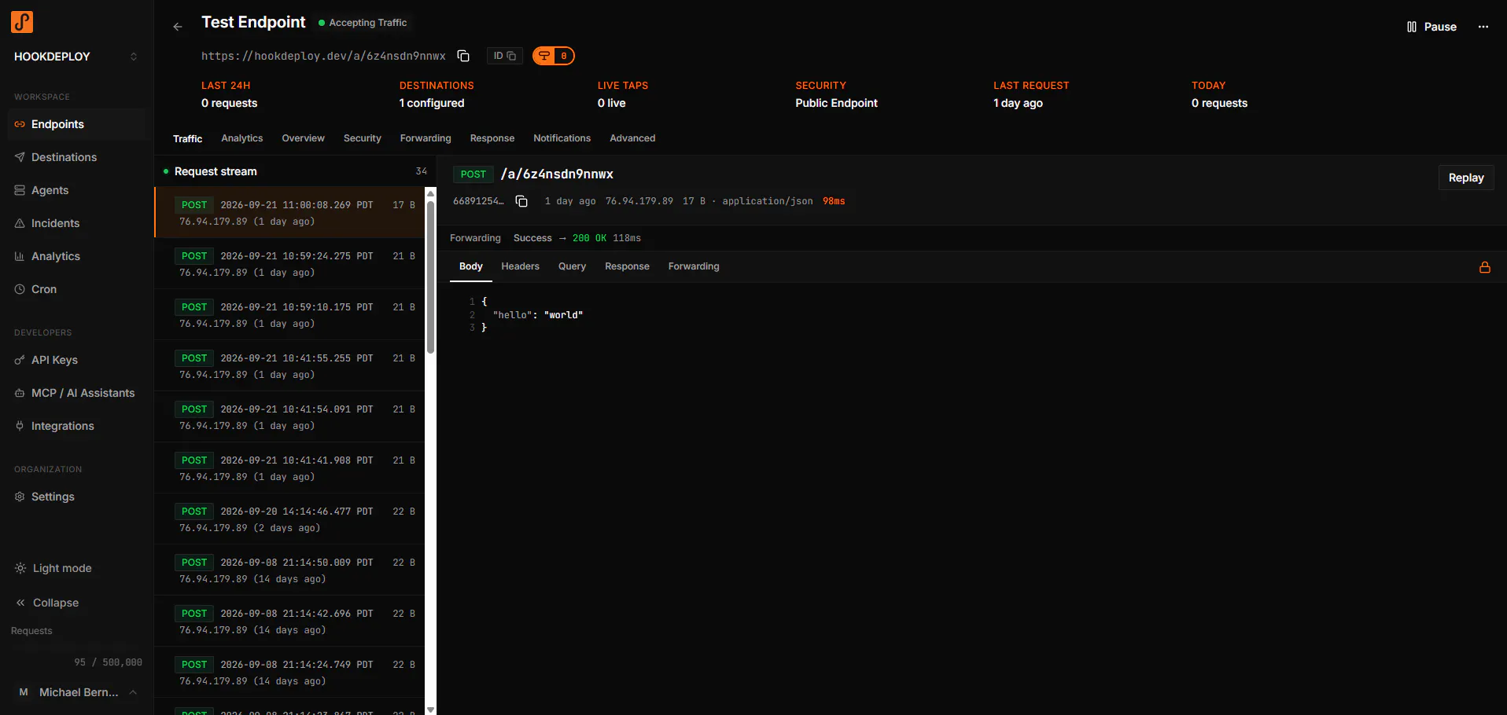Click the request path /a/6z4nsdn9nnwx
The height and width of the screenshot is (715, 1507).
click(x=557, y=174)
